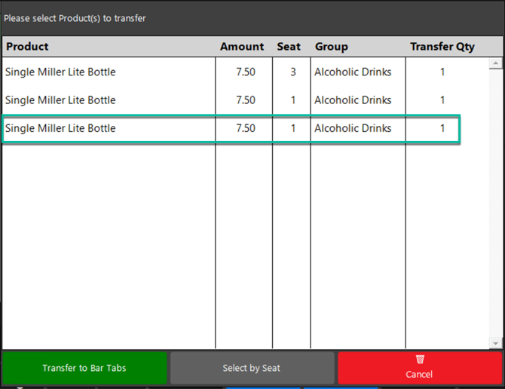This screenshot has width=505, height=389.
Task: Click Alcoholic Drinks group in second row
Action: click(353, 100)
